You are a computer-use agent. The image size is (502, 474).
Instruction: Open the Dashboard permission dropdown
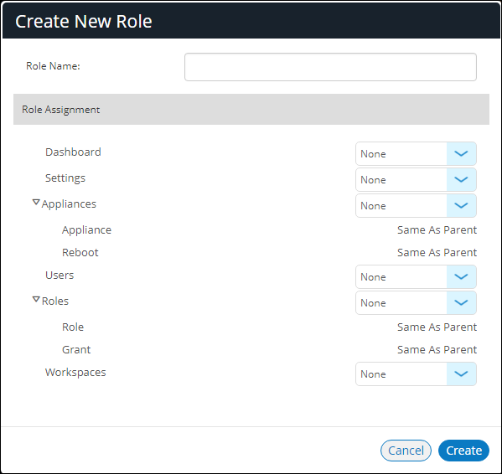[x=416, y=154]
